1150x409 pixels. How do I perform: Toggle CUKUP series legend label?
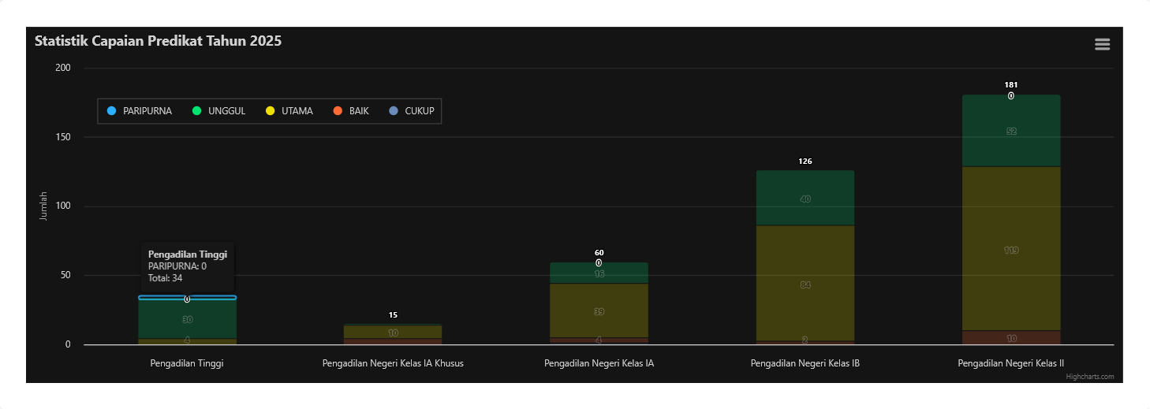(x=419, y=111)
